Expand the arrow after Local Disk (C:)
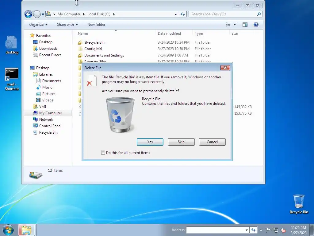Screen dimensions: 314x236 click(x=114, y=14)
